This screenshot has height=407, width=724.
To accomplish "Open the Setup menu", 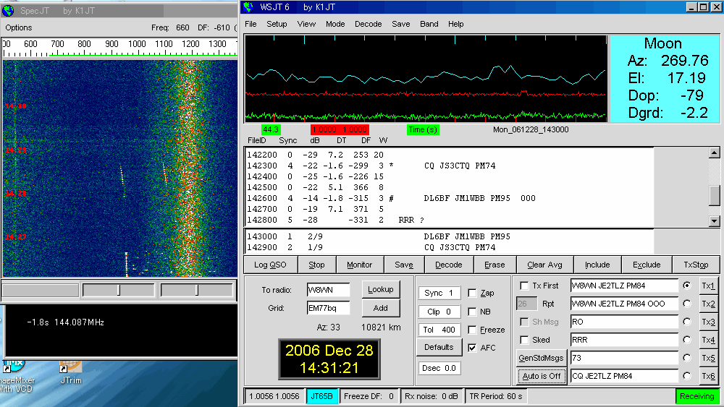I will point(277,24).
